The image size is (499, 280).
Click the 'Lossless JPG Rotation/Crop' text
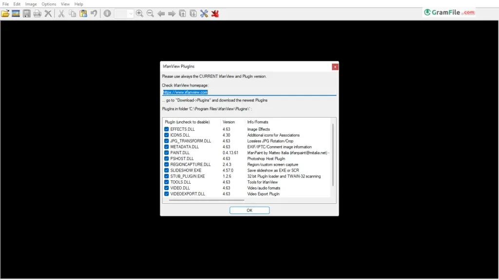[270, 141]
